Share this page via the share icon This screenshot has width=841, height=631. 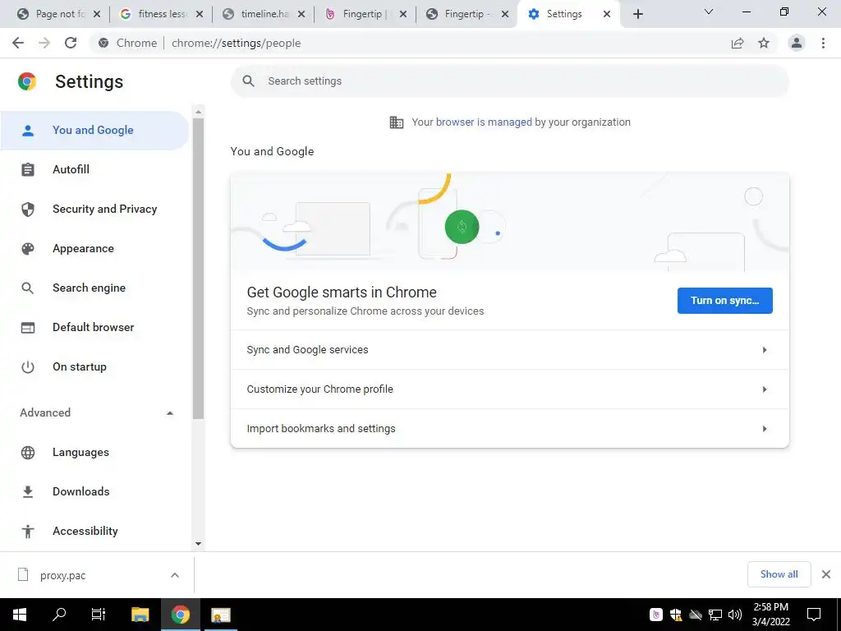(x=738, y=43)
